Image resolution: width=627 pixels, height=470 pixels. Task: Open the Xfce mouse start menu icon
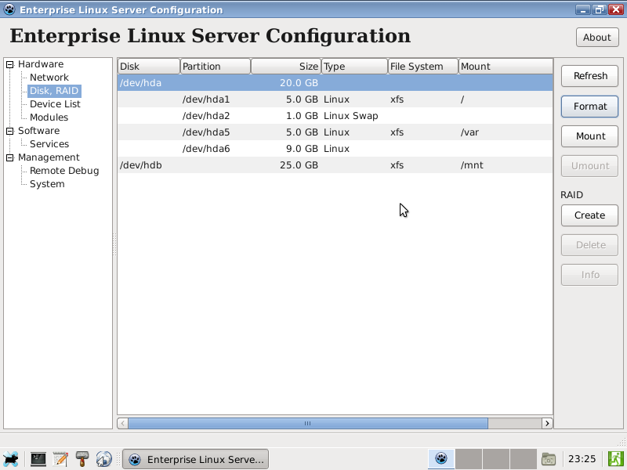[10, 459]
